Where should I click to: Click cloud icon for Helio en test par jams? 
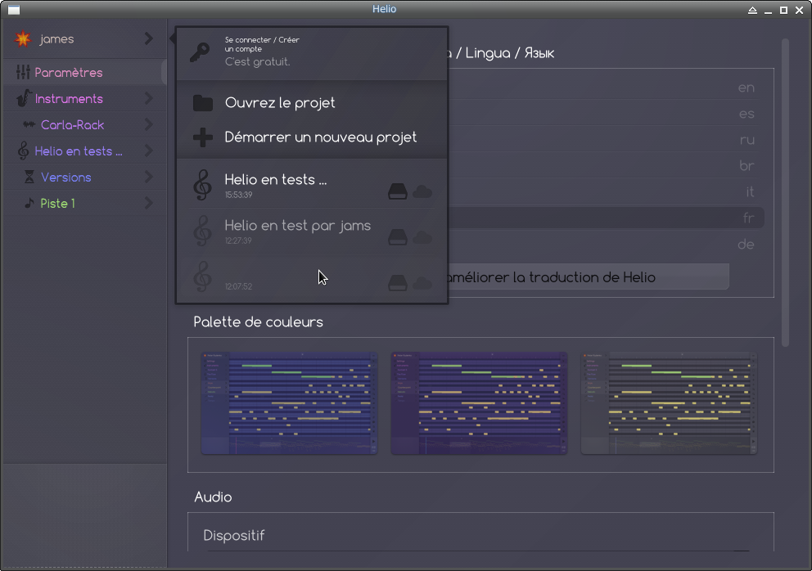click(x=422, y=237)
